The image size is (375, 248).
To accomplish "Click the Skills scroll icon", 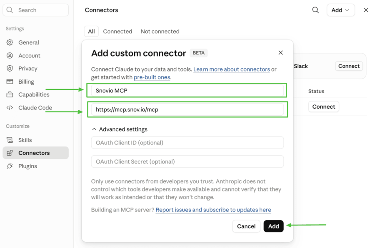I will click(x=10, y=140).
